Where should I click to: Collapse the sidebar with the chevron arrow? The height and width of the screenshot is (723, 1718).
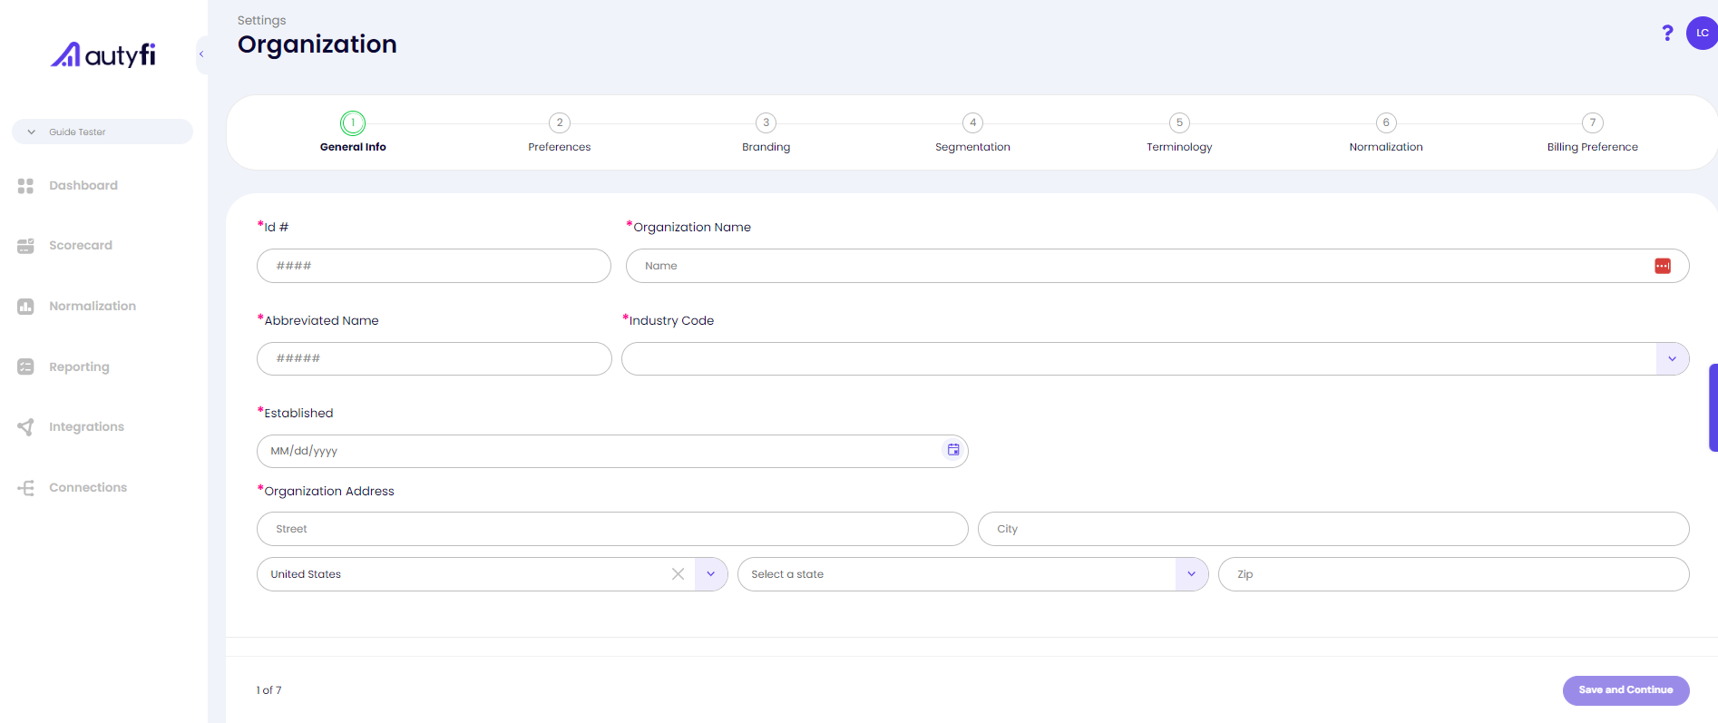click(201, 54)
